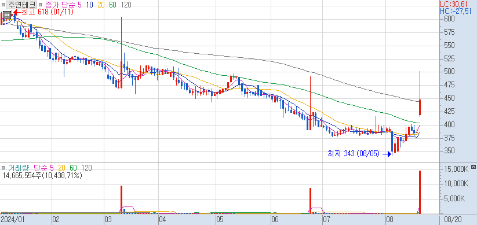Click the 03 month axis label

[x=108, y=219]
